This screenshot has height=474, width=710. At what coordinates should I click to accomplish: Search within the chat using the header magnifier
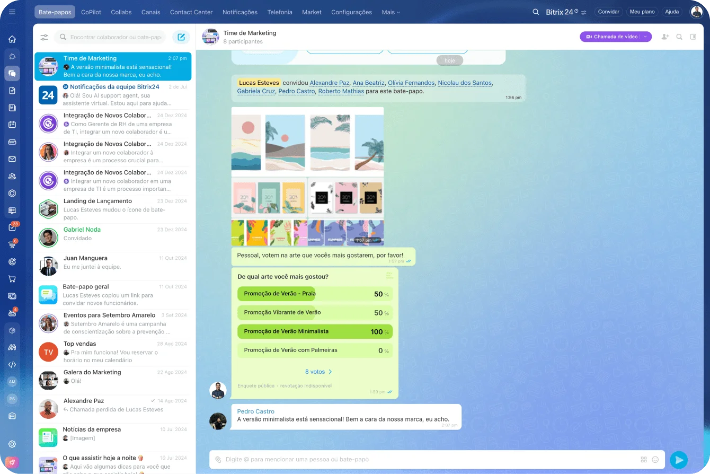click(x=678, y=37)
